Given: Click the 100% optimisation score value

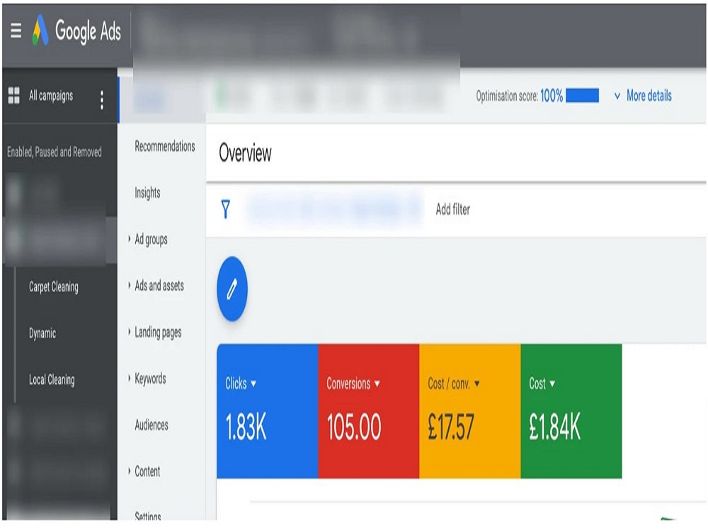Looking at the screenshot, I should tap(552, 96).
